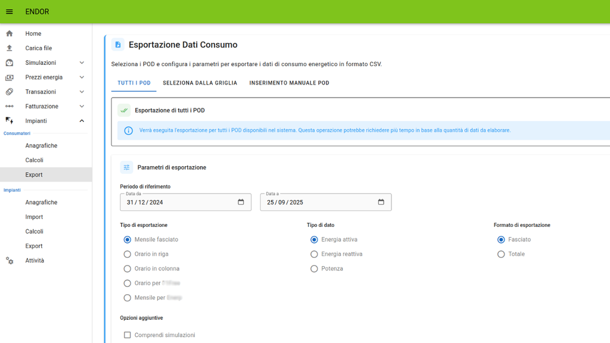Viewport: 610px width, 343px height.
Task: Open the hamburger menu in the header
Action: coord(10,12)
